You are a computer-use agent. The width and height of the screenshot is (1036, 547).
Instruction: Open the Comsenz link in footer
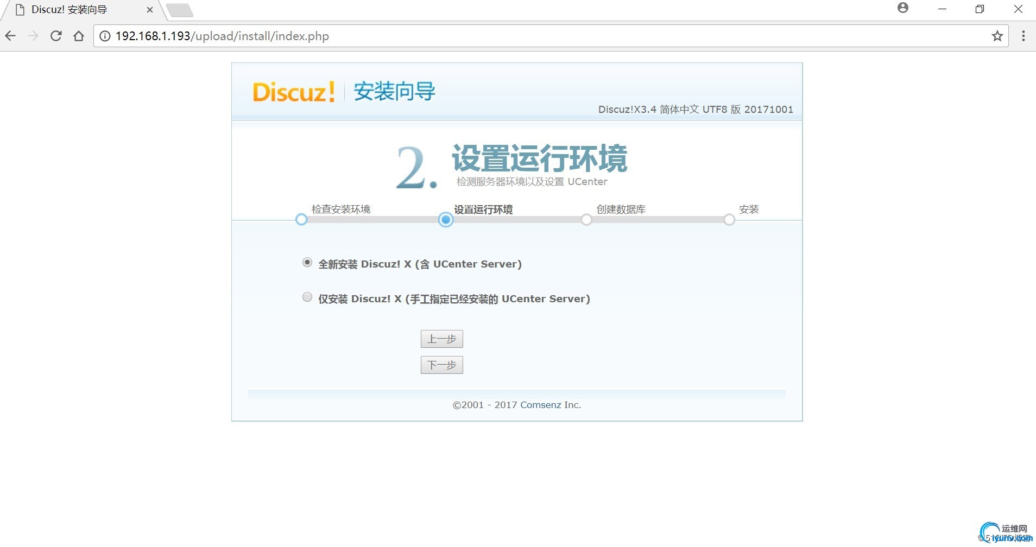tap(541, 405)
